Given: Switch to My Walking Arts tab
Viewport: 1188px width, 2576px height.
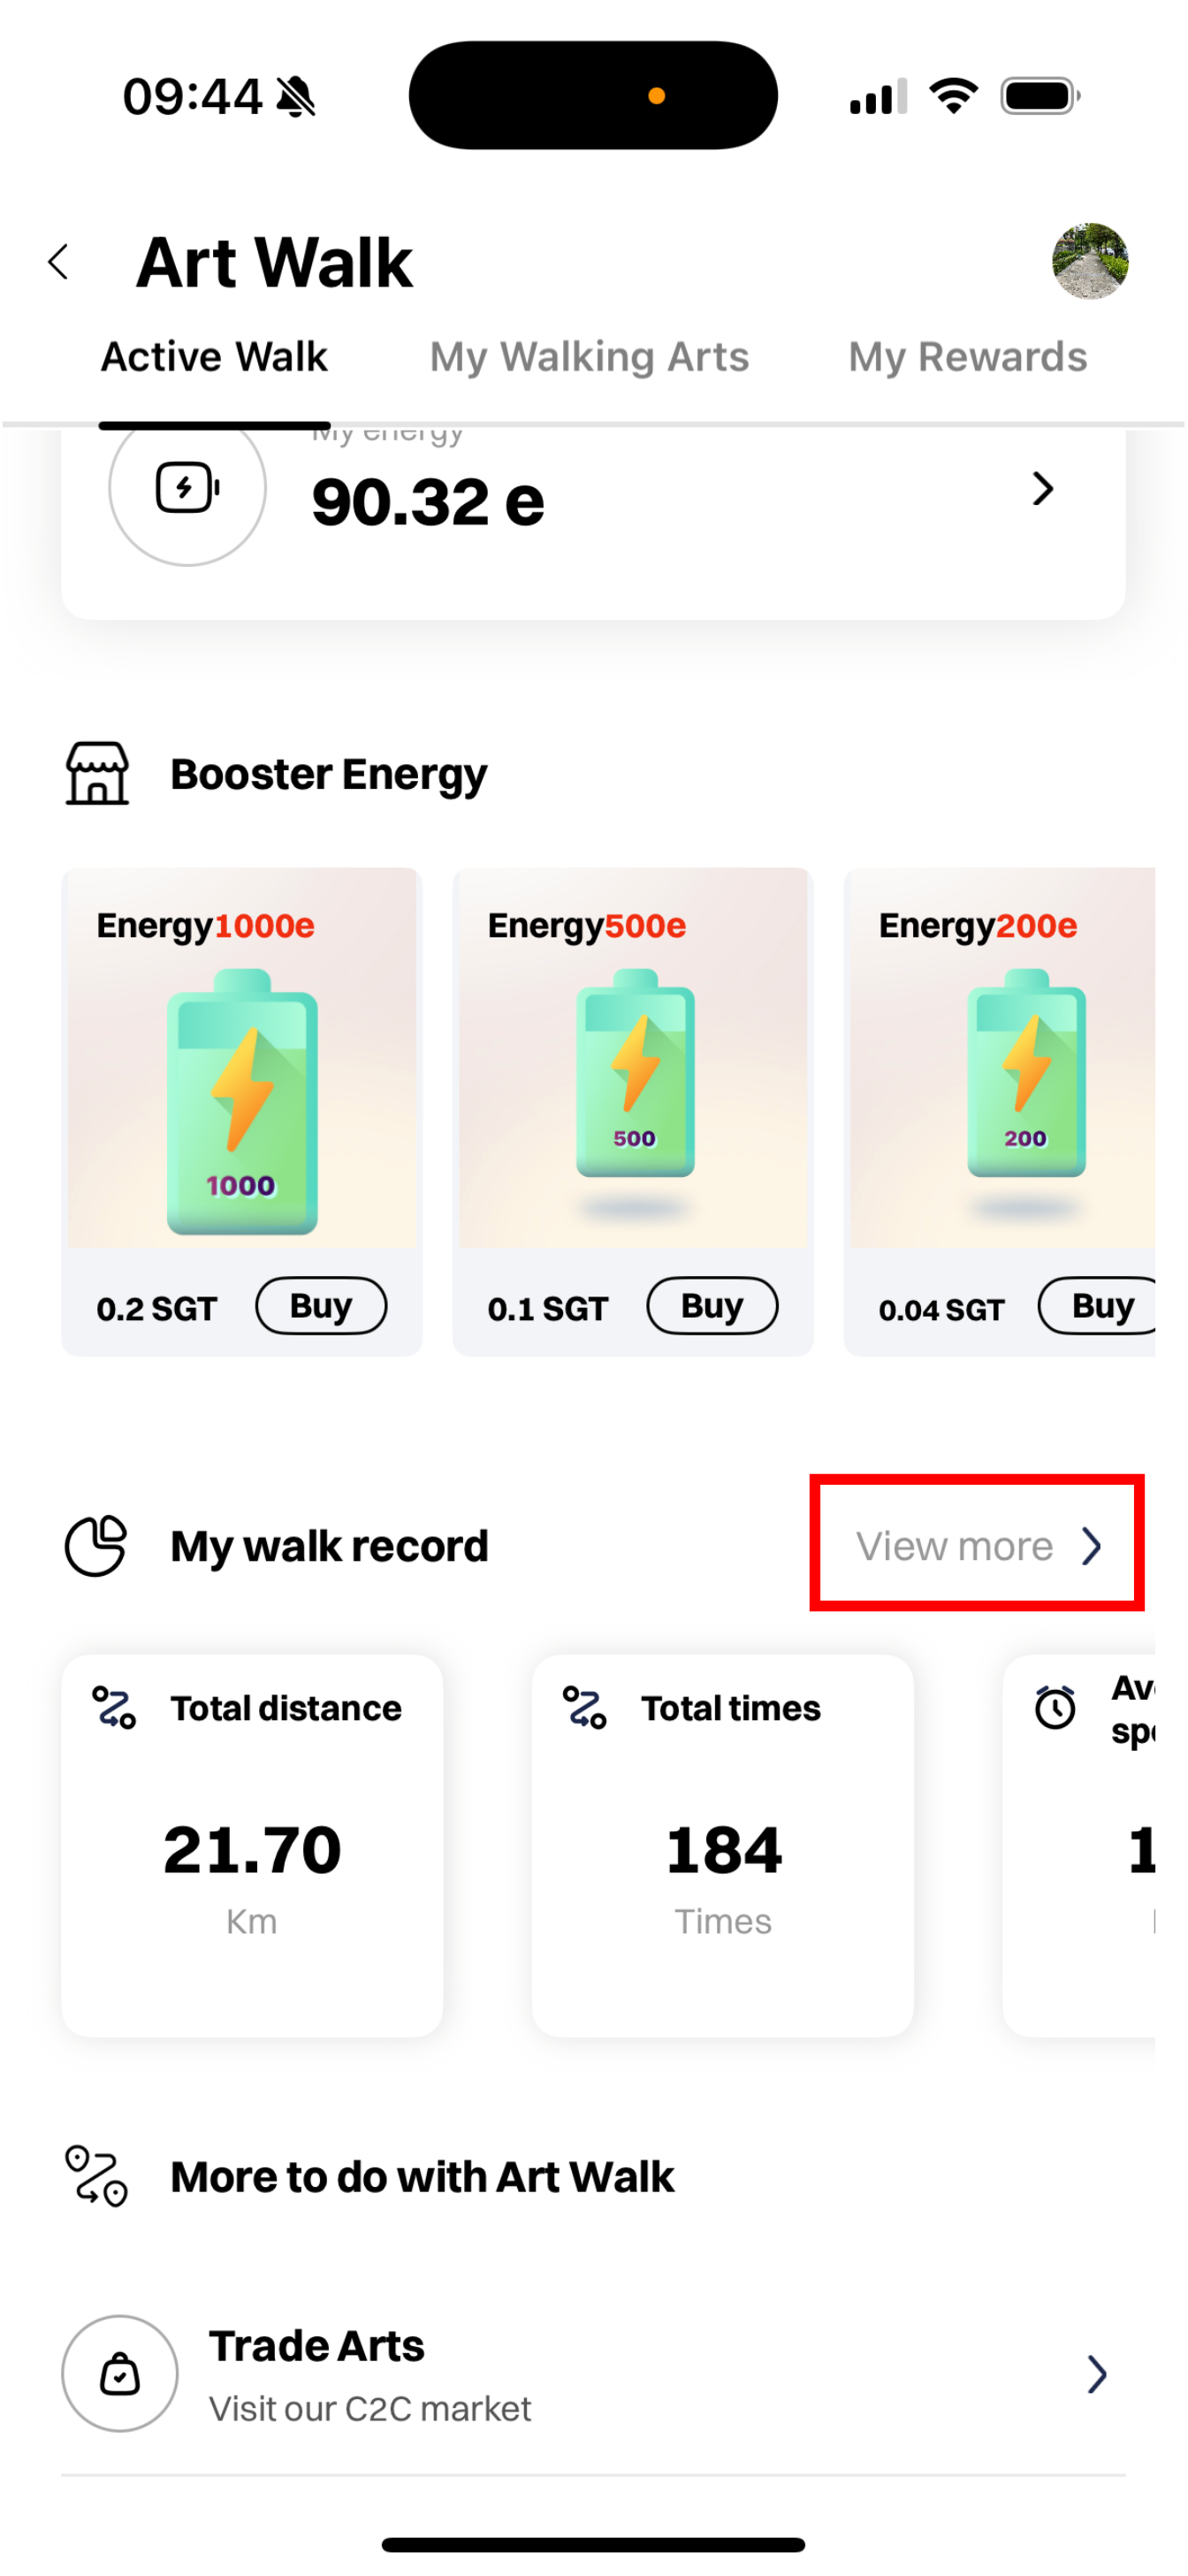Looking at the screenshot, I should point(589,357).
